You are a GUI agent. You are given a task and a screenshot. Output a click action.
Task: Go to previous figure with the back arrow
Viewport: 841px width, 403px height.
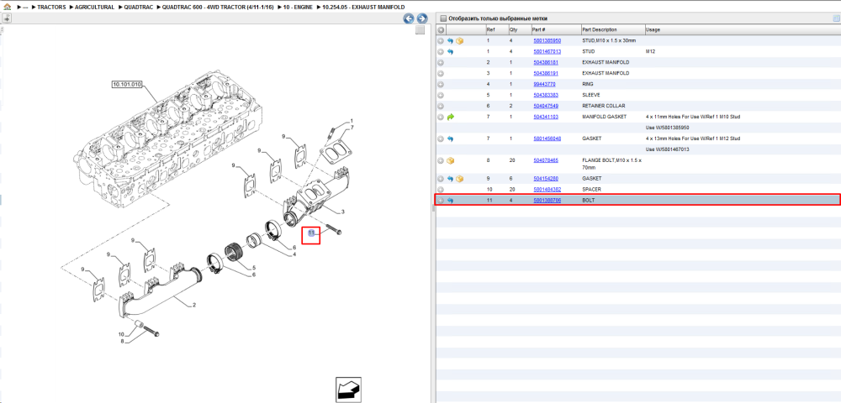tap(409, 18)
